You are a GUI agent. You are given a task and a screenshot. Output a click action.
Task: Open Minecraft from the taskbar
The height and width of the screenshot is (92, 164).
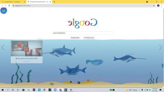click(x=23, y=90)
